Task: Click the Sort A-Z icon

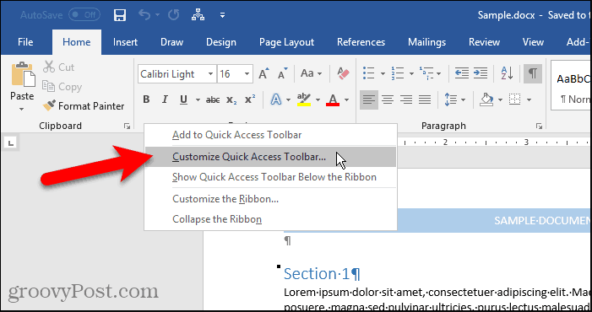Action: 507,73
